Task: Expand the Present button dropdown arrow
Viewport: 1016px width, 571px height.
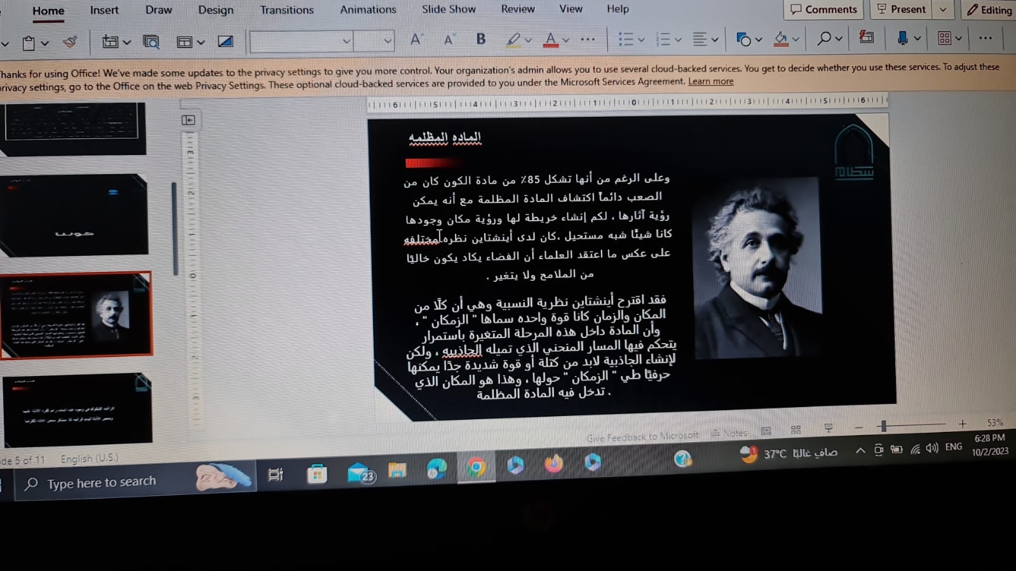Action: click(x=943, y=10)
